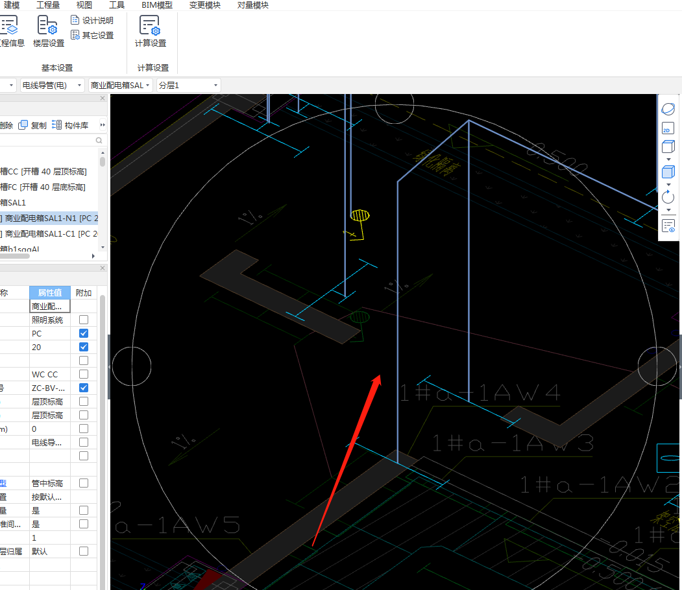Click the properties panel vertical scrollbar
This screenshot has height=590, width=682.
(103, 442)
